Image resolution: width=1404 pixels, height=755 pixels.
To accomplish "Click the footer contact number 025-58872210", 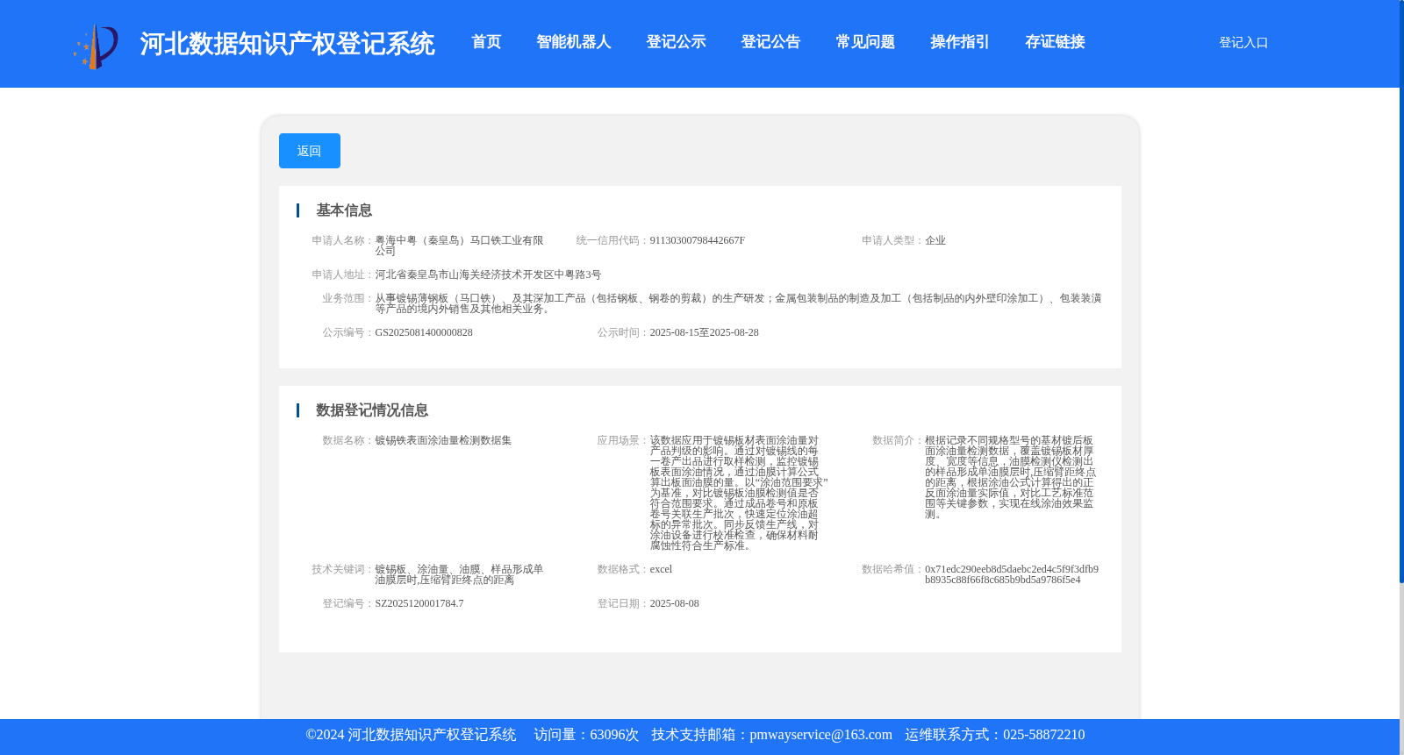I will click(x=1044, y=735).
